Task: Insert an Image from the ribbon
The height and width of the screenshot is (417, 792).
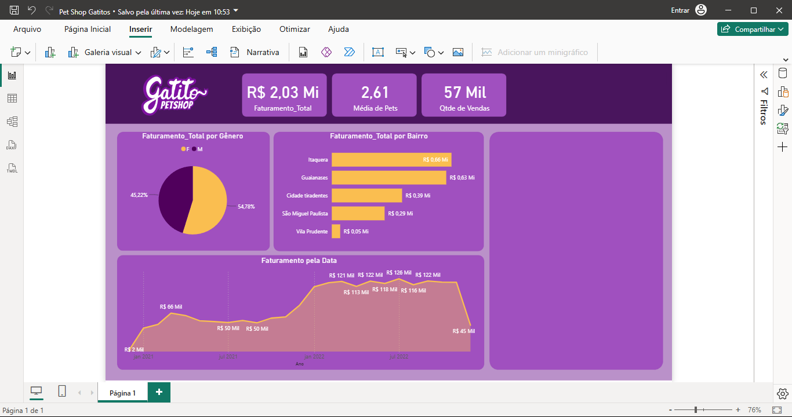Action: (458, 52)
